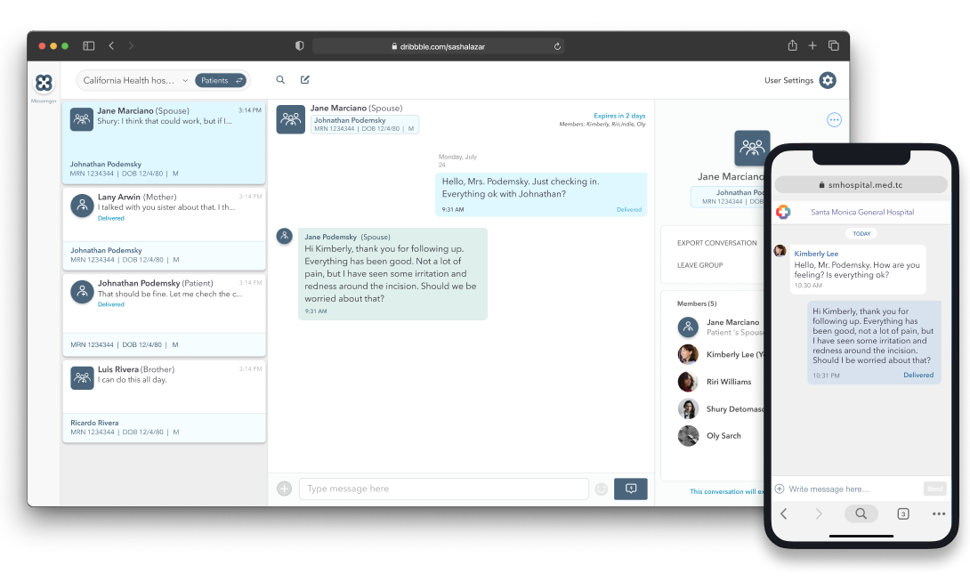Select member Jane Marciano in Members list
Screen dimensions: 970x582
tap(722, 327)
